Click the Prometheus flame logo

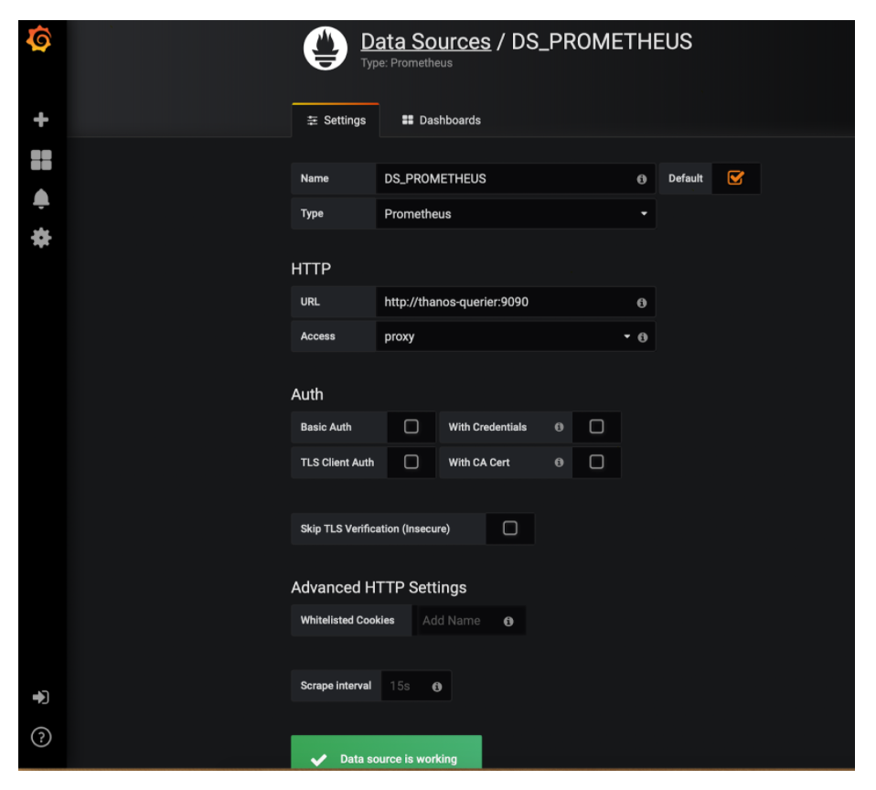point(326,48)
